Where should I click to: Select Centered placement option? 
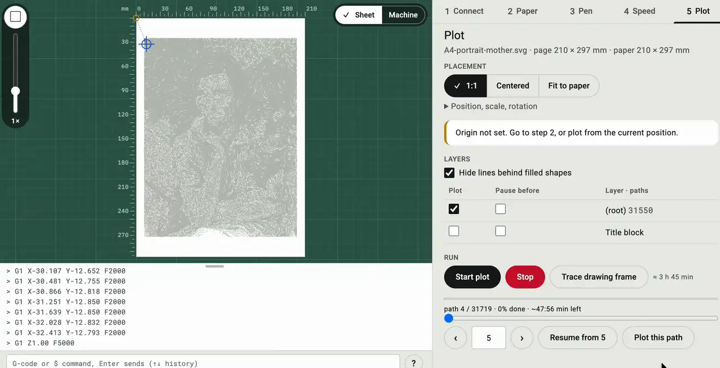click(512, 86)
